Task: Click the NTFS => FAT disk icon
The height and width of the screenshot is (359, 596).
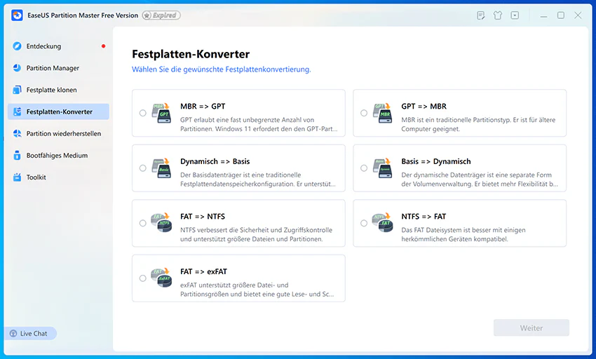Action: pyautogui.click(x=382, y=223)
